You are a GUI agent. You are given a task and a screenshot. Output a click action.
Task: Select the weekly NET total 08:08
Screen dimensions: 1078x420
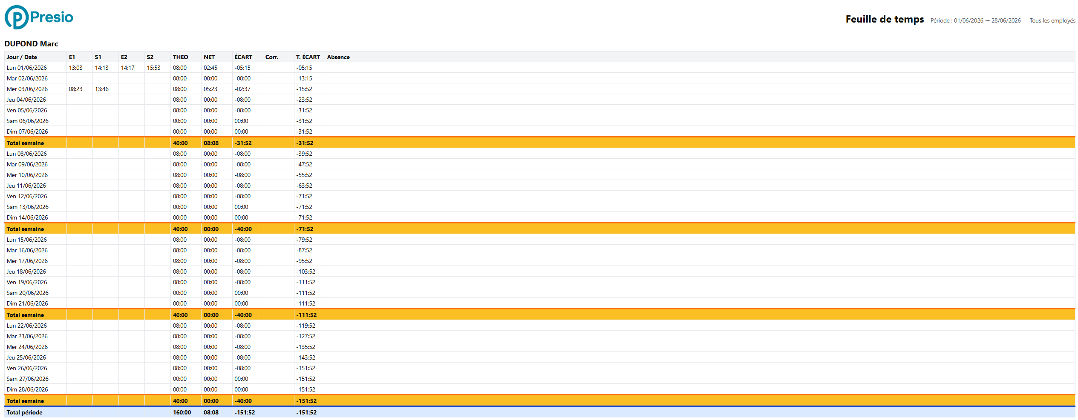[x=211, y=143]
